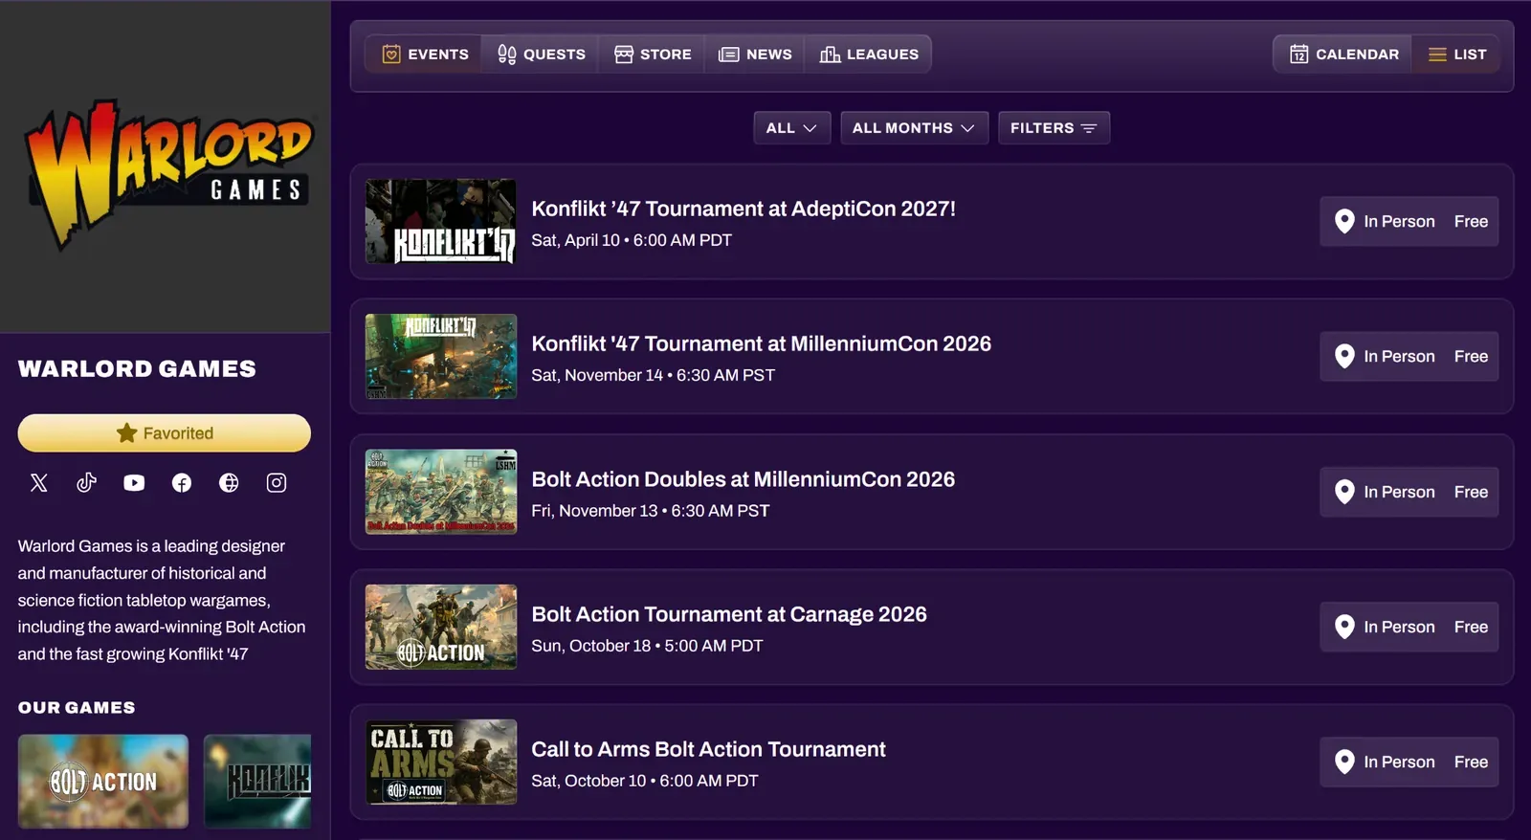Click the AdeptiCon 2027 Konflikt '47 thumbnail
The height and width of the screenshot is (840, 1531).
point(441,222)
